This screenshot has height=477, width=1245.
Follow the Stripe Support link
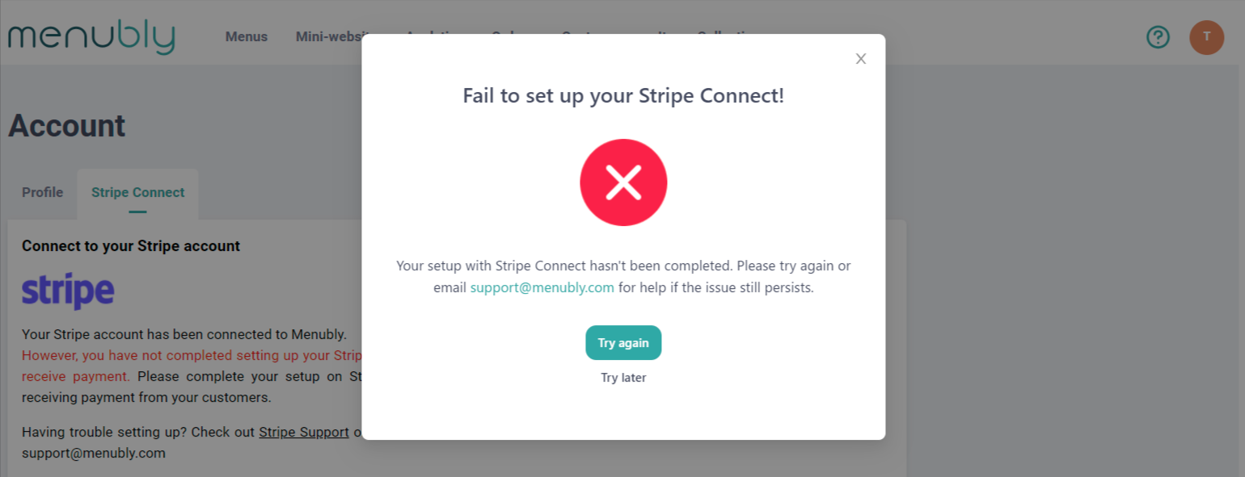(303, 433)
